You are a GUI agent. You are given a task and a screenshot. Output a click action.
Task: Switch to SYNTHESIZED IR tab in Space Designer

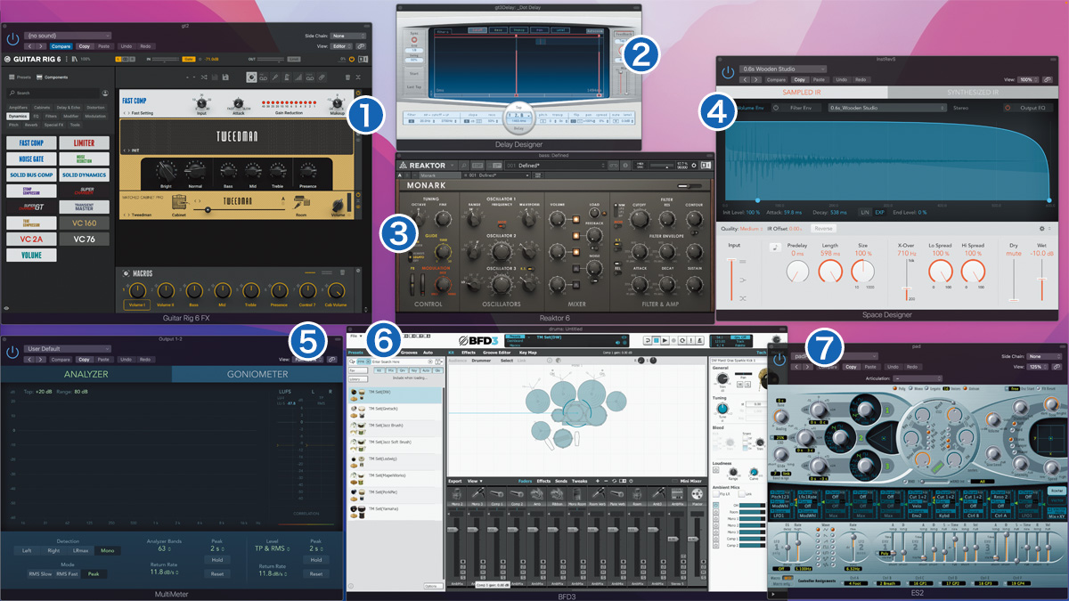pos(973,92)
